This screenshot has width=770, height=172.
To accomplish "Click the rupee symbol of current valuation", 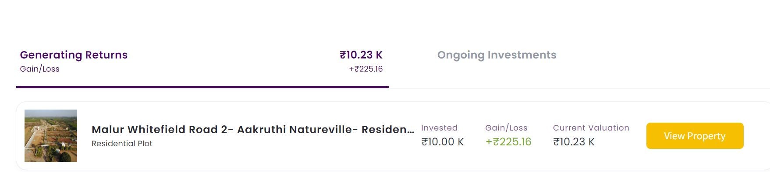I will [556, 142].
